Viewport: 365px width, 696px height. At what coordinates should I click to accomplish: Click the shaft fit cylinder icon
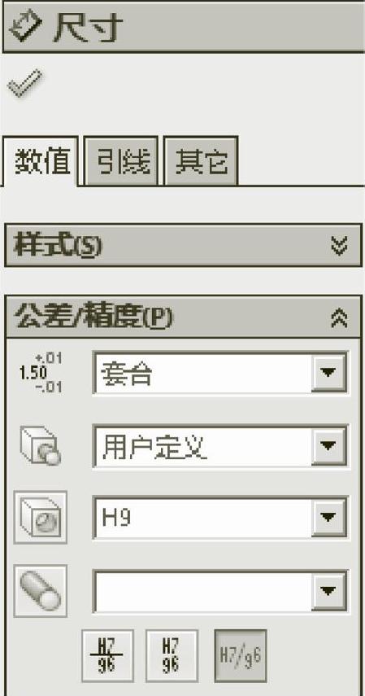point(41,591)
